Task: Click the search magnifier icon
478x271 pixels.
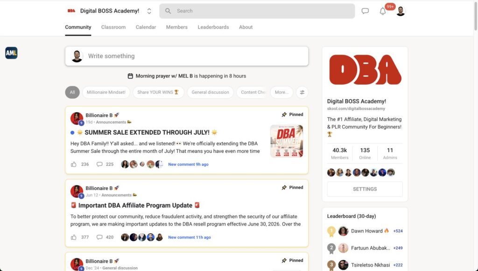Action: coord(168,11)
